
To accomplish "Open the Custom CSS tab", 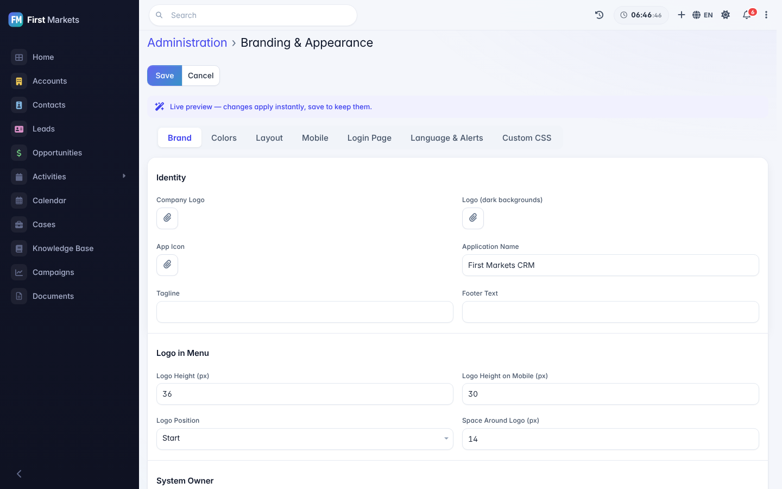I will click(527, 138).
